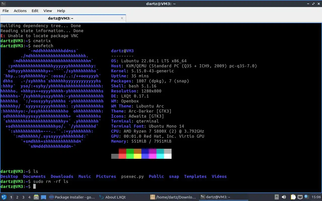Open the clipboard manager tray icon

tap(293, 197)
